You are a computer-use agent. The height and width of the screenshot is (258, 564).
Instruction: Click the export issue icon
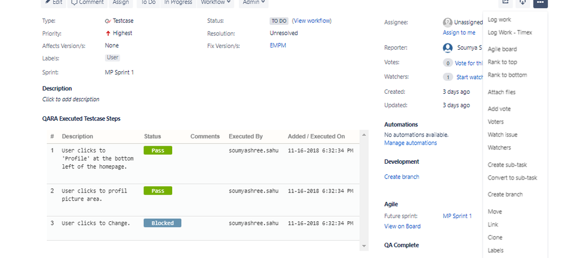(x=523, y=2)
